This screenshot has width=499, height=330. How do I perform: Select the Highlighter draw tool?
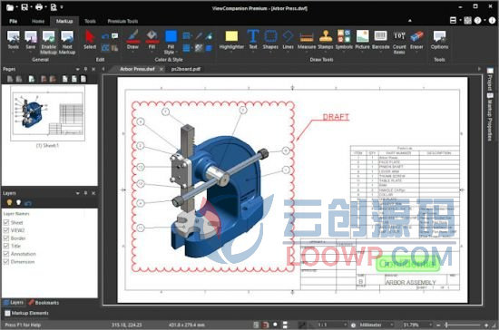point(231,40)
